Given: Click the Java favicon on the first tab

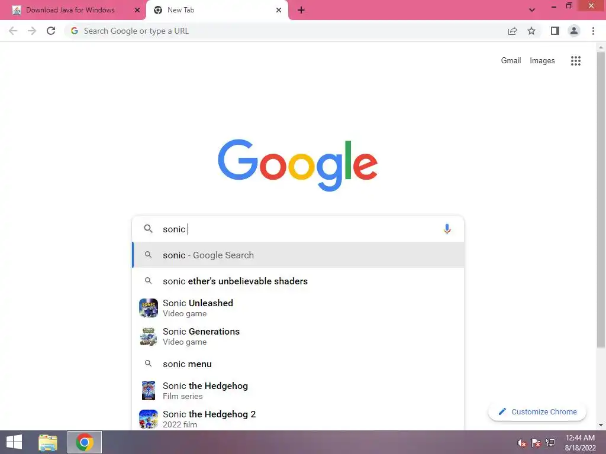Looking at the screenshot, I should click(x=16, y=10).
